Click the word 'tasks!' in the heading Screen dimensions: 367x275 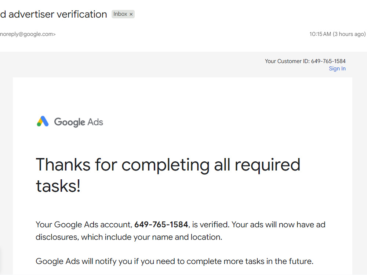[x=58, y=186]
